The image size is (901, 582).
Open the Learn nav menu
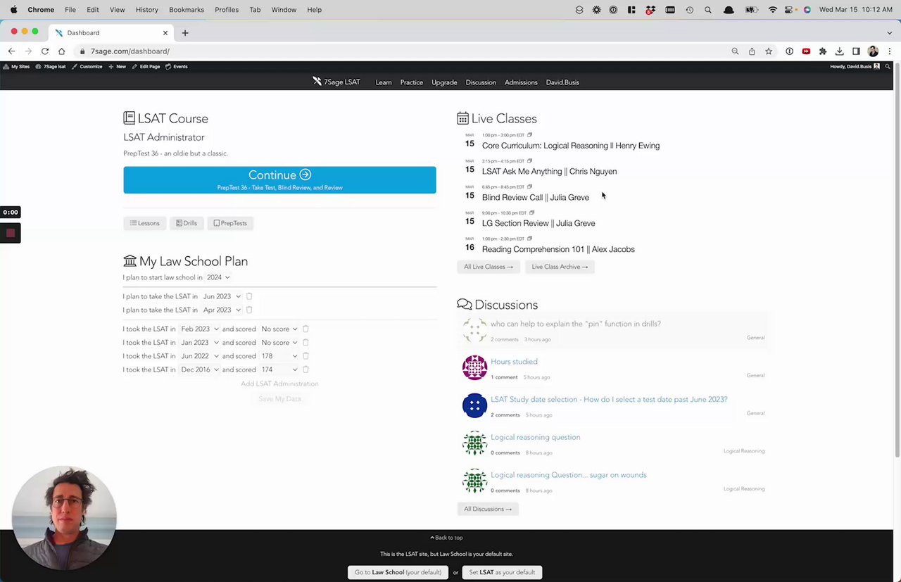click(384, 82)
